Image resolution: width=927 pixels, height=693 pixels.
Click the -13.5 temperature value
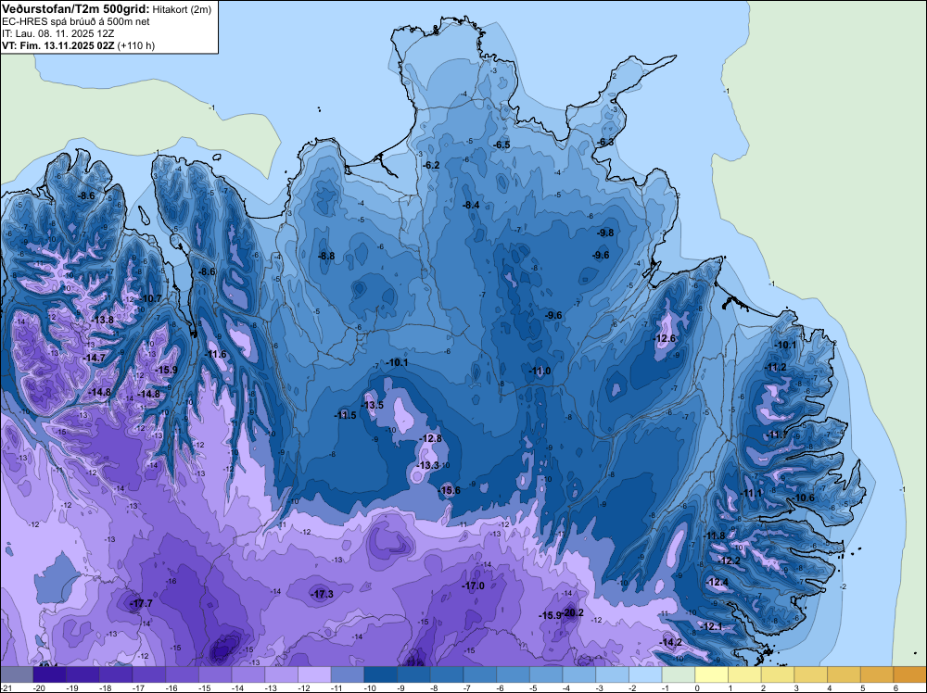pyautogui.click(x=373, y=405)
